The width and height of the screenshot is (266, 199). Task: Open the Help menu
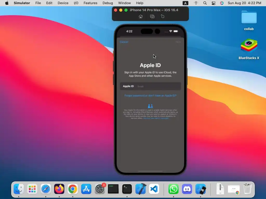139,3
